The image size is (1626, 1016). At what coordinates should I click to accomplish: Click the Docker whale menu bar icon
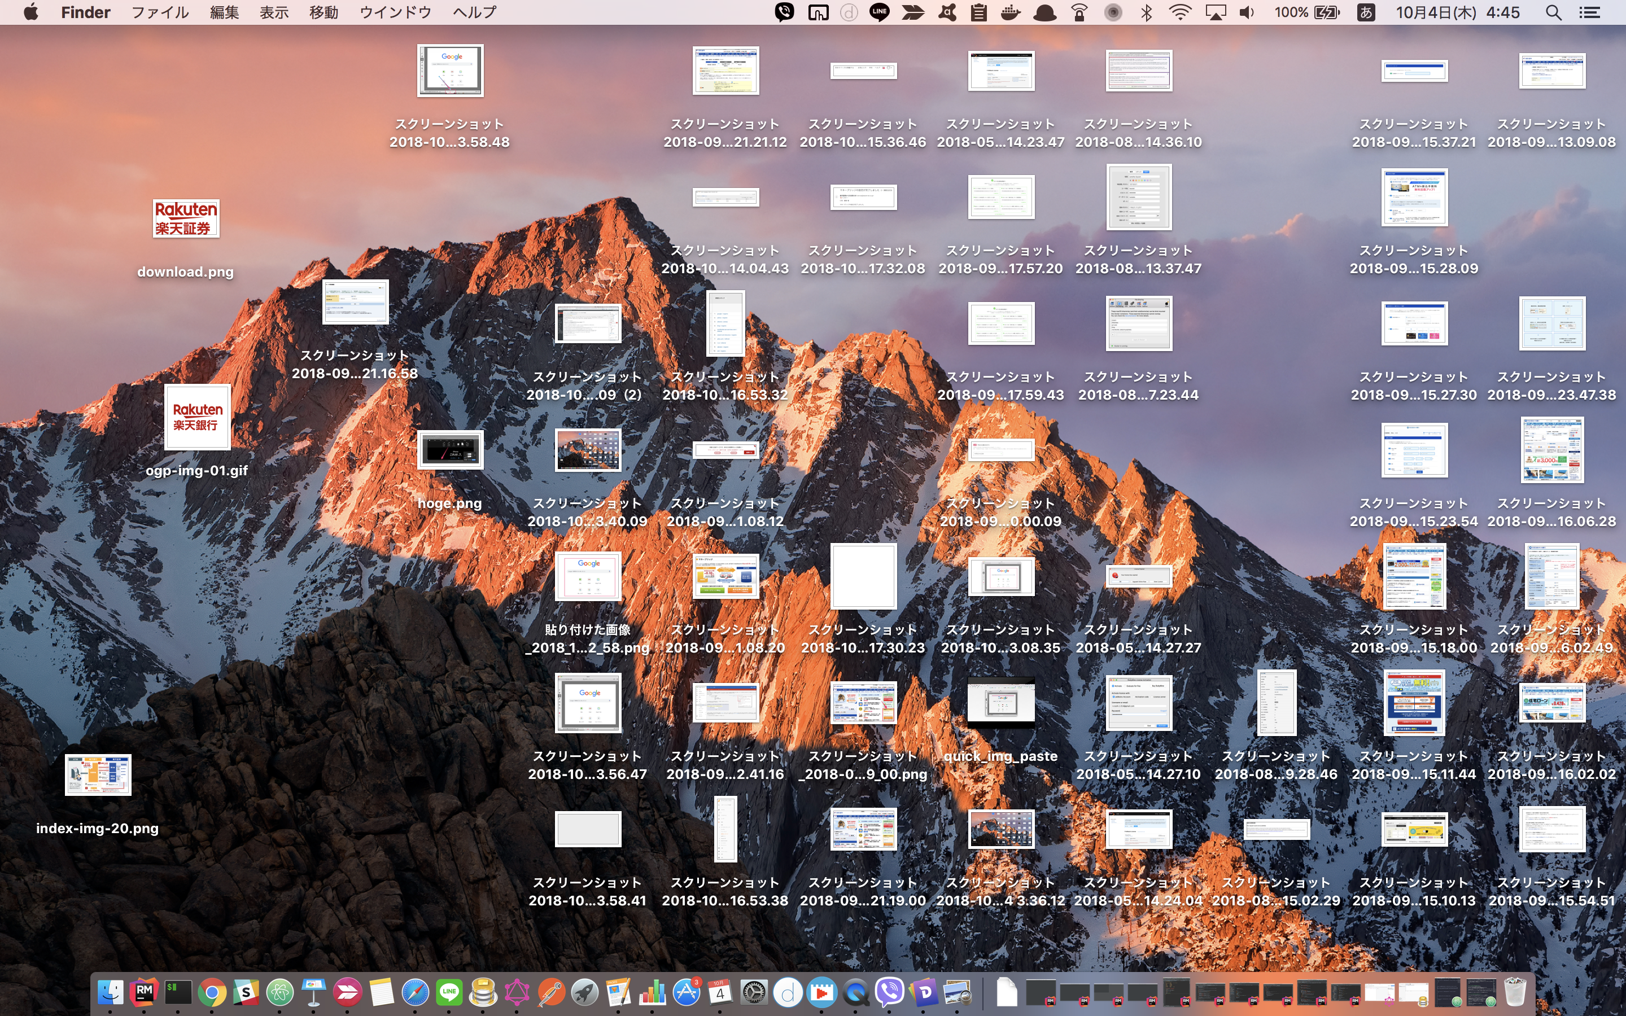point(1011,12)
